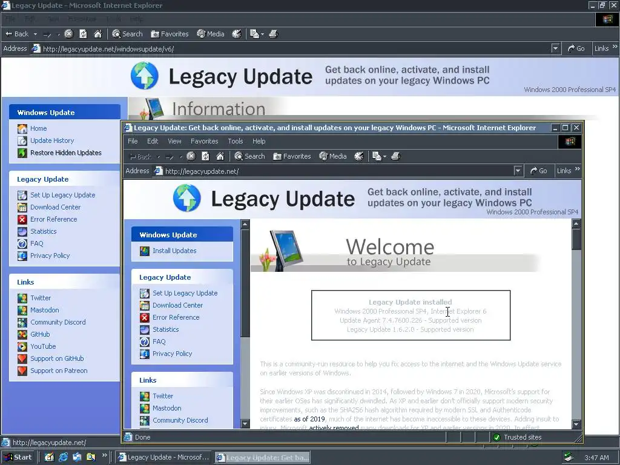
Task: Click main page scrollbar up arrow
Action: pyautogui.click(x=576, y=224)
